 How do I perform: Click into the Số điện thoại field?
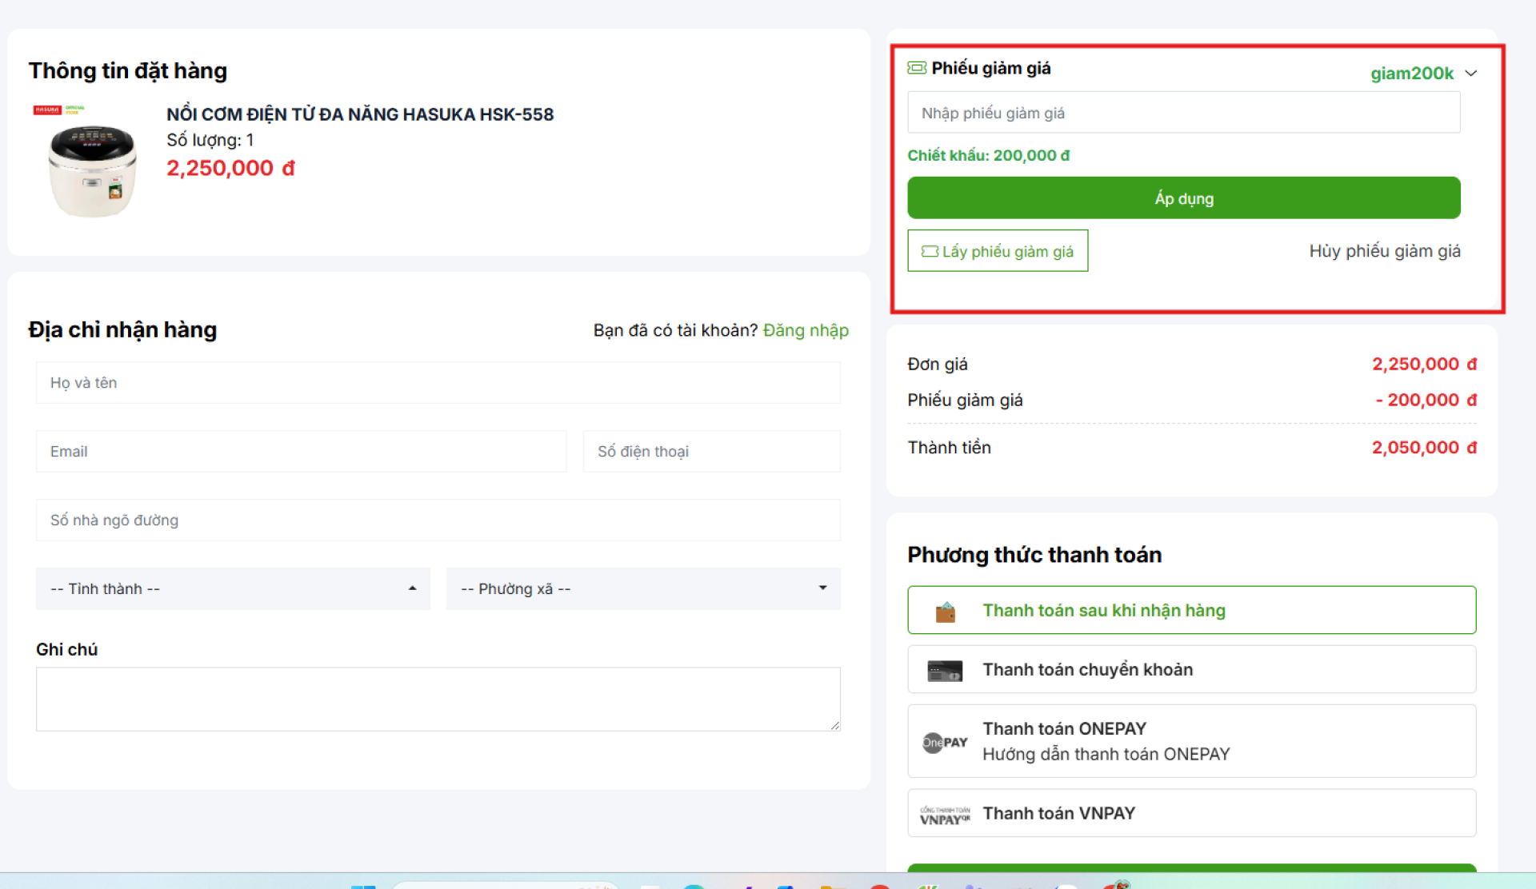(x=712, y=452)
